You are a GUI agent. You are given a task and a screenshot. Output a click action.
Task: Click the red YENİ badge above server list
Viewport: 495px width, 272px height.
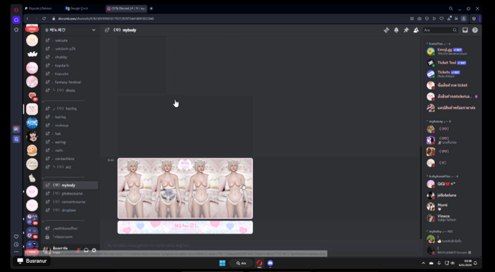[32, 29]
